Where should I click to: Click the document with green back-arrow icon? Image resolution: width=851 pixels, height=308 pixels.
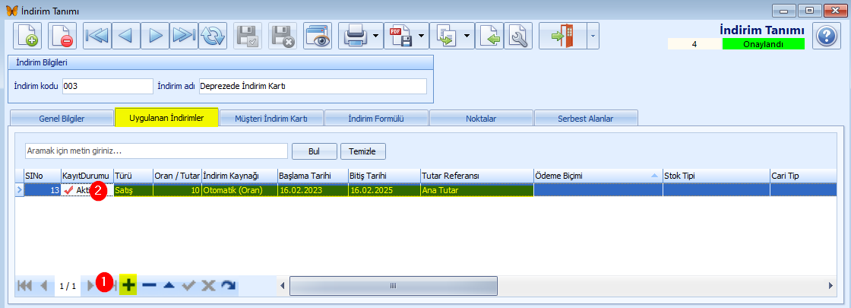[490, 37]
